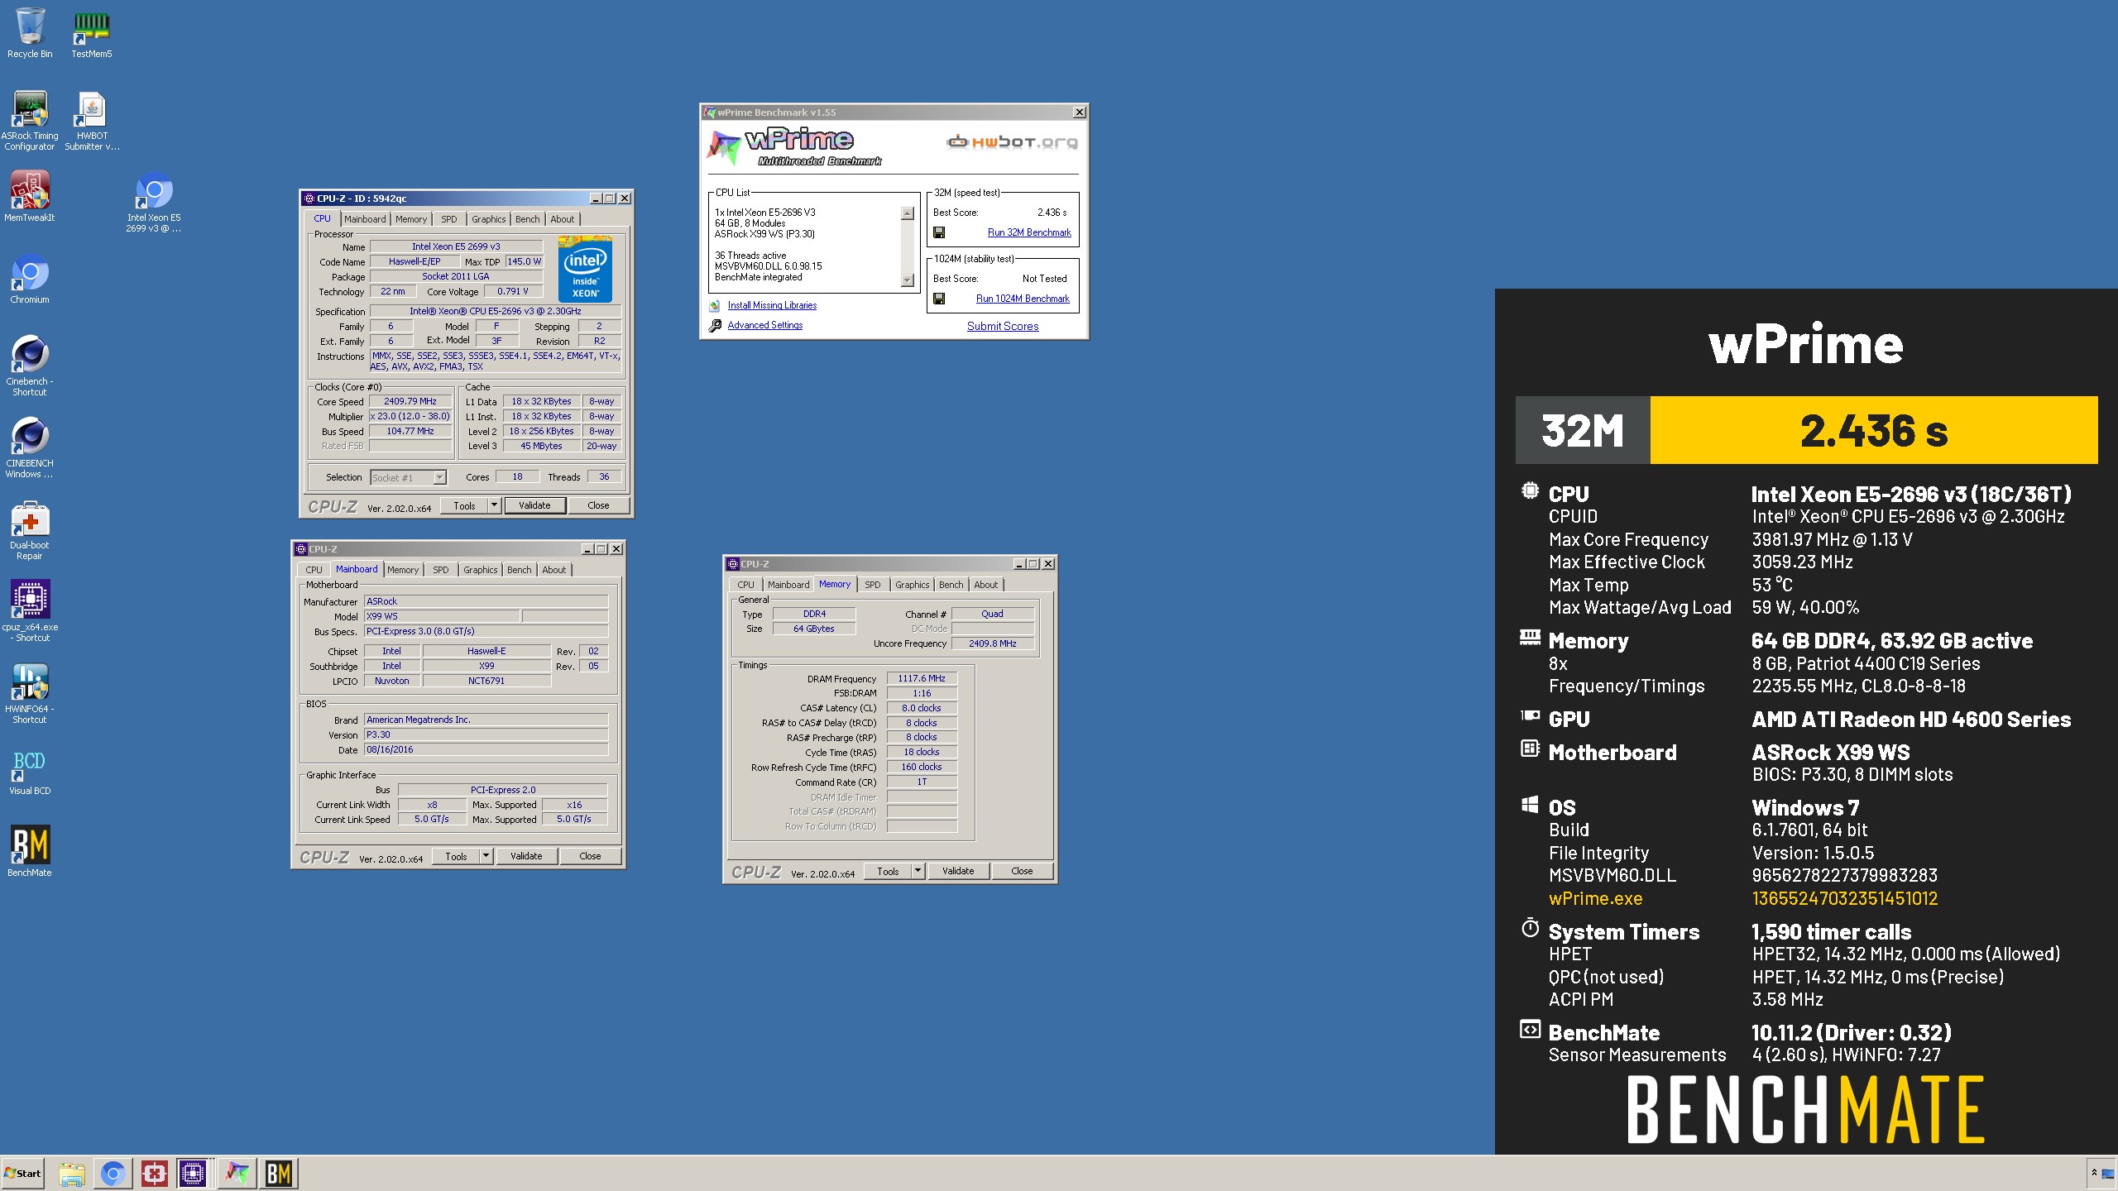Screen dimensions: 2118x1191
Task: Click the HWBOT.org logo in wPrime
Action: tap(1012, 142)
